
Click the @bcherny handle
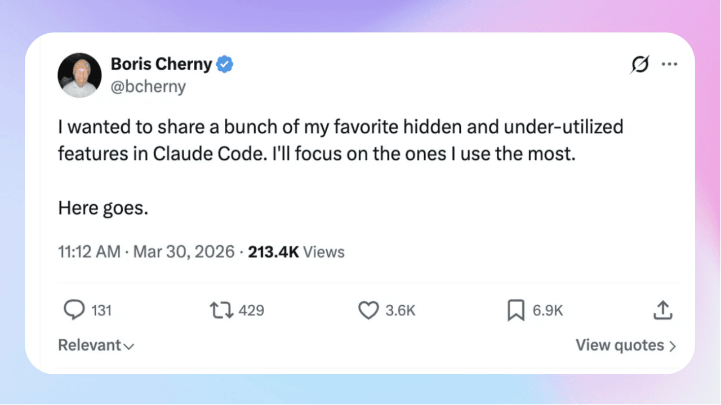(148, 87)
